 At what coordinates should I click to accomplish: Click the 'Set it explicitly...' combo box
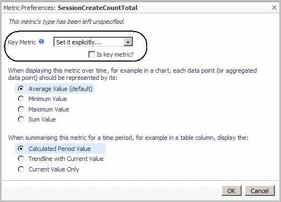pos(93,42)
